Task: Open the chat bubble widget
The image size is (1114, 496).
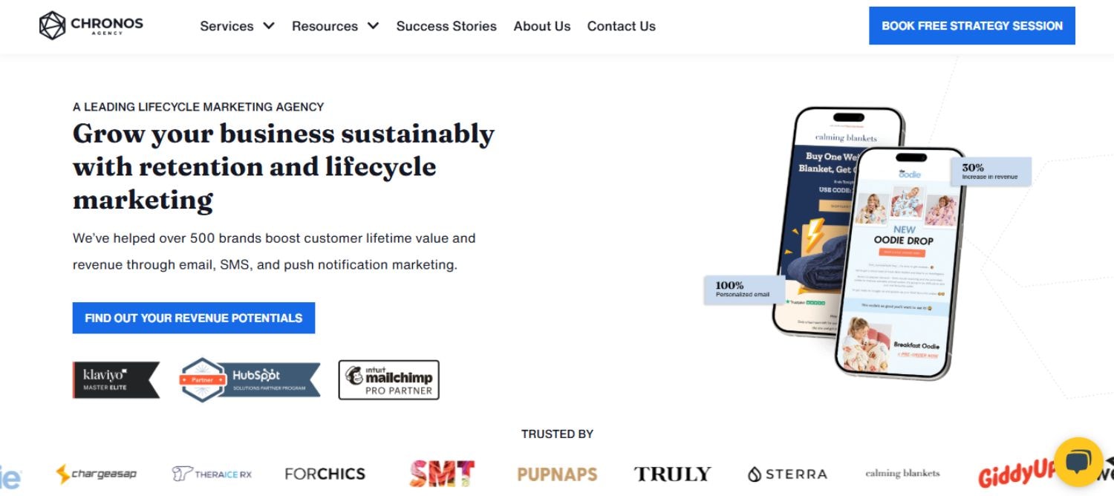Action: 1077,462
